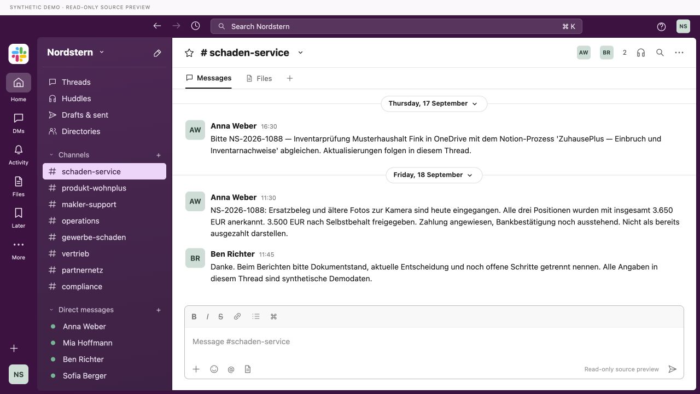
Task: Open Friday, 18 September date dropdown
Action: pos(434,175)
